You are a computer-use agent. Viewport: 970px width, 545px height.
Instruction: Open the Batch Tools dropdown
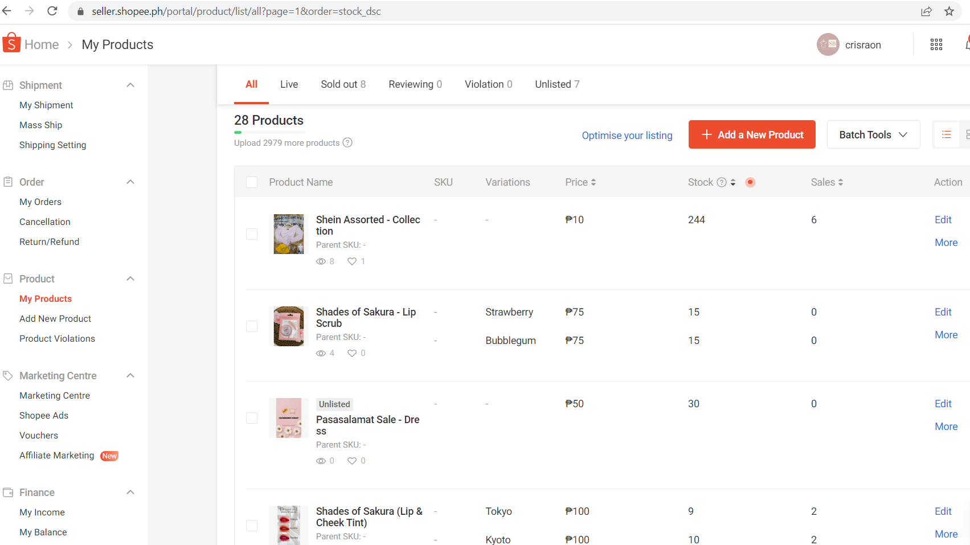tap(873, 134)
